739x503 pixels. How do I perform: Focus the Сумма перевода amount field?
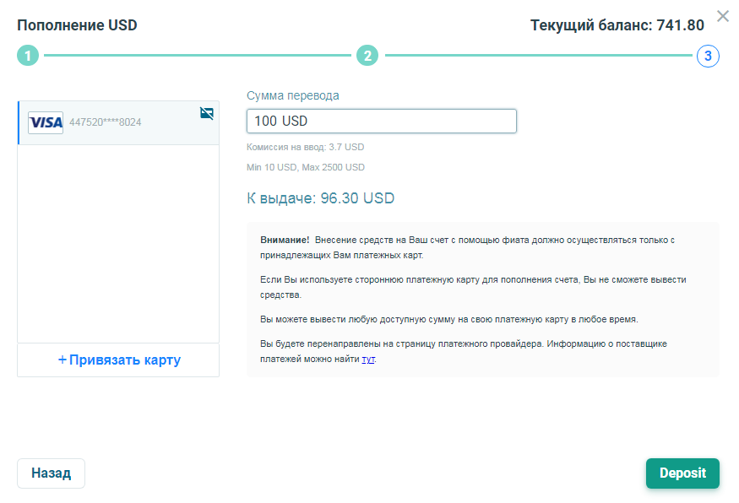click(381, 121)
